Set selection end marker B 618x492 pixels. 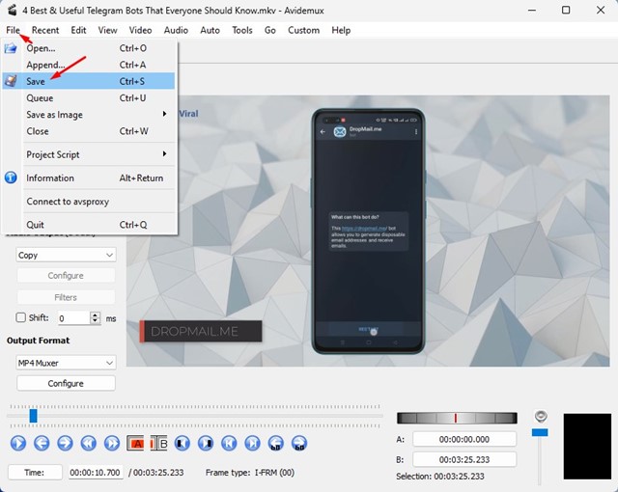click(159, 444)
